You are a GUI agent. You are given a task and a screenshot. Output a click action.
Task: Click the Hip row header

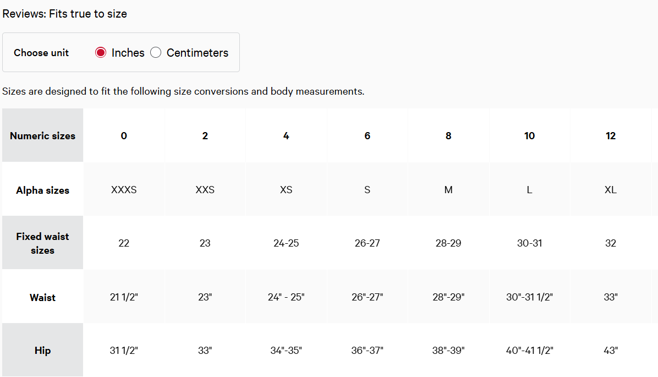tap(43, 350)
